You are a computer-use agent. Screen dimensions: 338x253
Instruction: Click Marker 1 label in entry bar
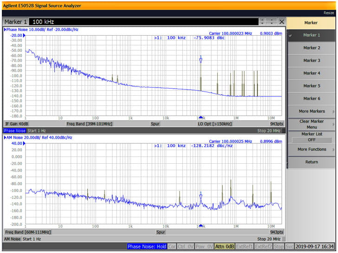(15, 22)
